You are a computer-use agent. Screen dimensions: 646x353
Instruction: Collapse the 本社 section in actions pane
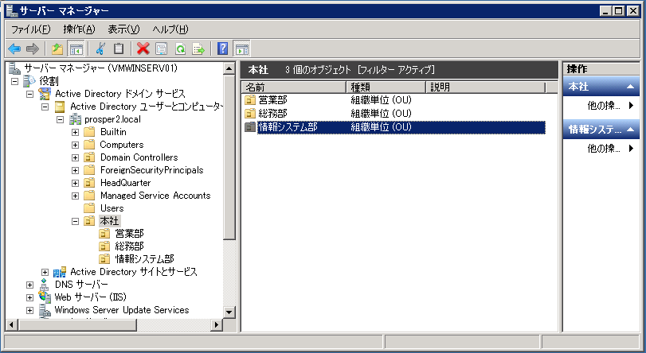631,87
